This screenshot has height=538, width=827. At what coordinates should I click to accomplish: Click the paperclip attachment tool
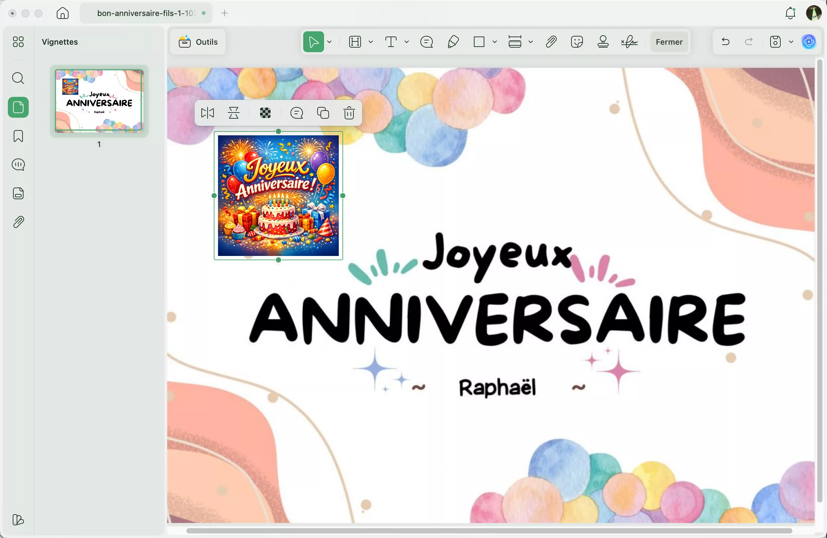[551, 42]
